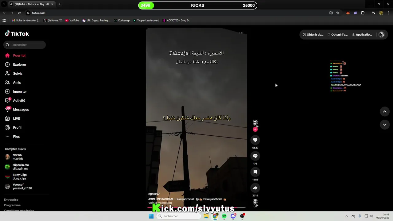Open the video comments icon
Screen dimensions: 393x221
[255, 156]
